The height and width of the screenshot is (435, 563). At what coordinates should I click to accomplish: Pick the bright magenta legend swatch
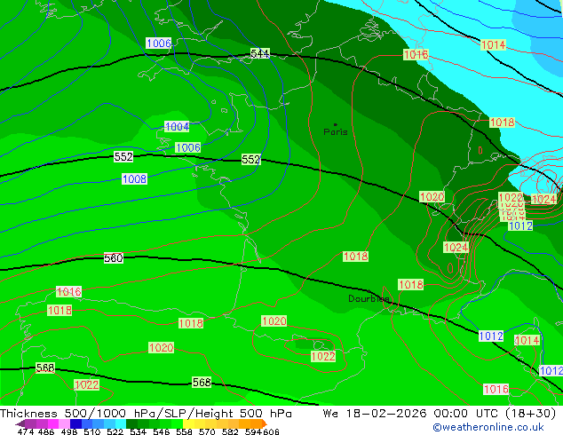click(x=53, y=423)
